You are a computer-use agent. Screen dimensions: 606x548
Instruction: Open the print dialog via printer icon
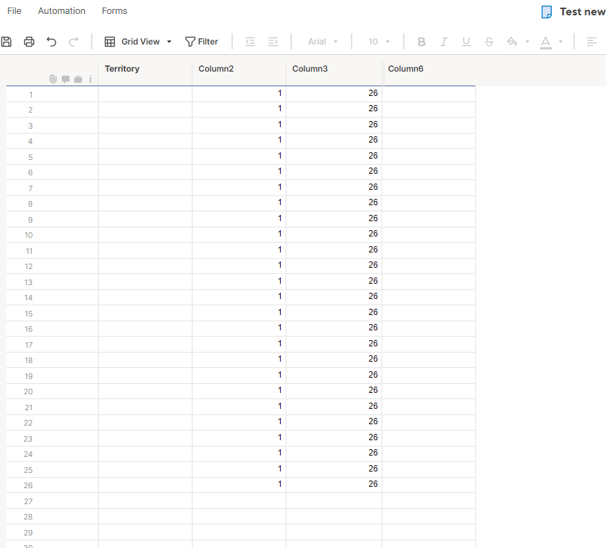click(x=28, y=41)
